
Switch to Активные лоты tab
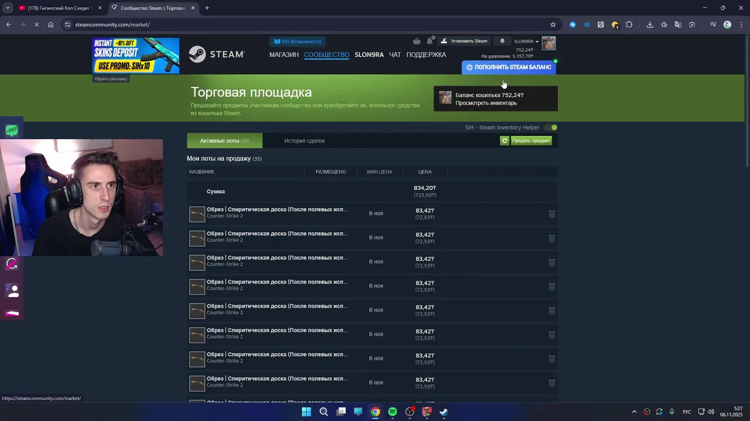point(224,140)
